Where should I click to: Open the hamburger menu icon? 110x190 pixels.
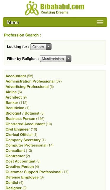coord(100,22)
